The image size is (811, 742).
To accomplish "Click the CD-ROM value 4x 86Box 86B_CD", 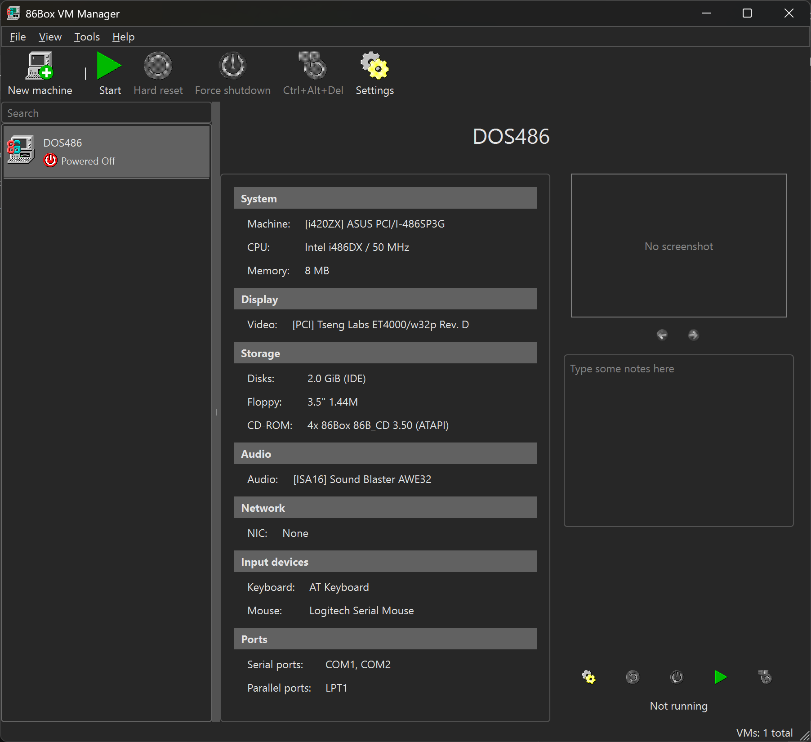I will coord(378,425).
